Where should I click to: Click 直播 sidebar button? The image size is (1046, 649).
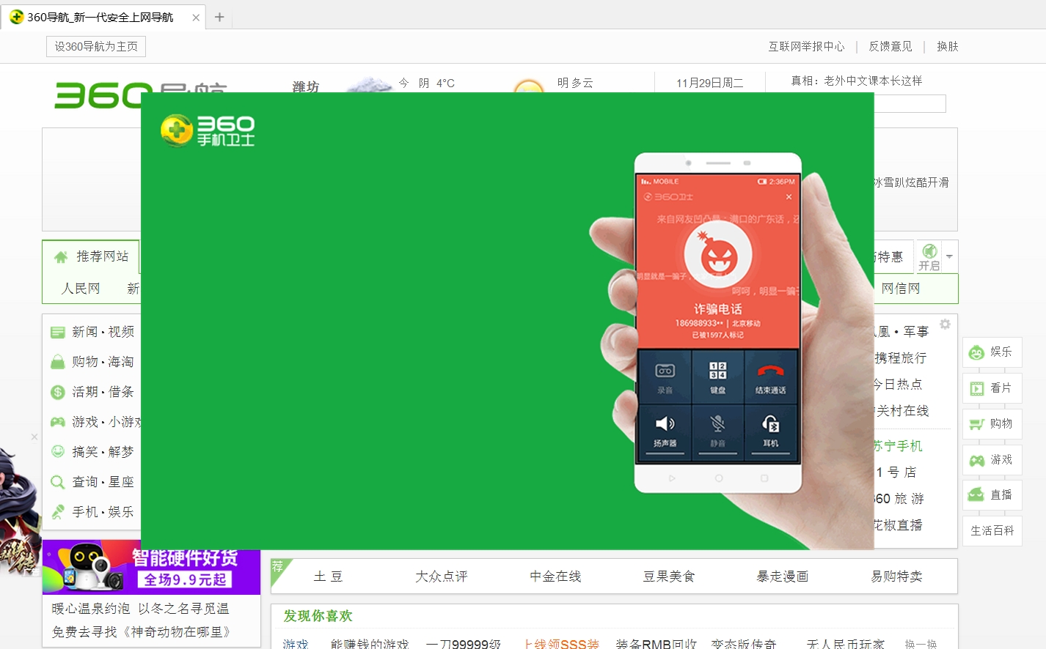click(x=992, y=495)
